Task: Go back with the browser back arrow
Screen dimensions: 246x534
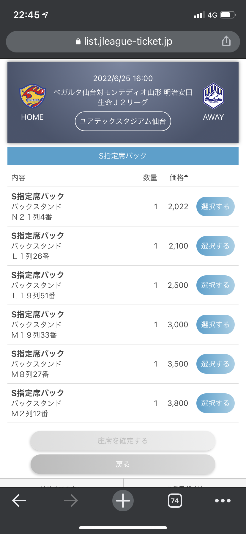Action: click(x=19, y=501)
